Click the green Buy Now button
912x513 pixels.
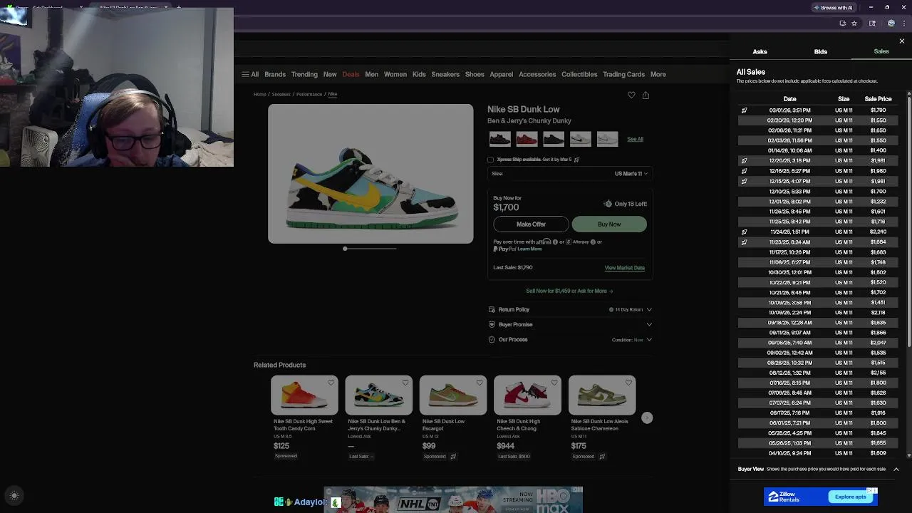[609, 224]
